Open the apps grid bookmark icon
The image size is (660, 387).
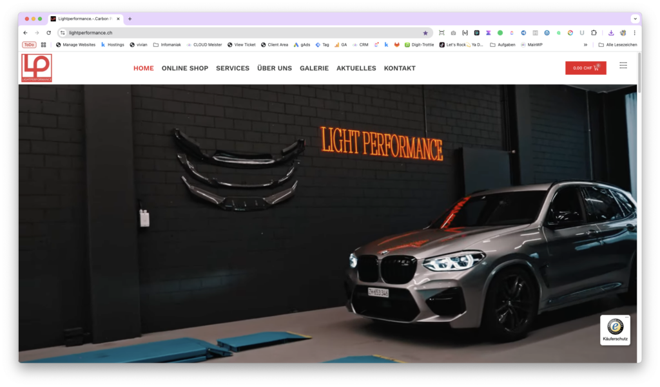(x=43, y=44)
